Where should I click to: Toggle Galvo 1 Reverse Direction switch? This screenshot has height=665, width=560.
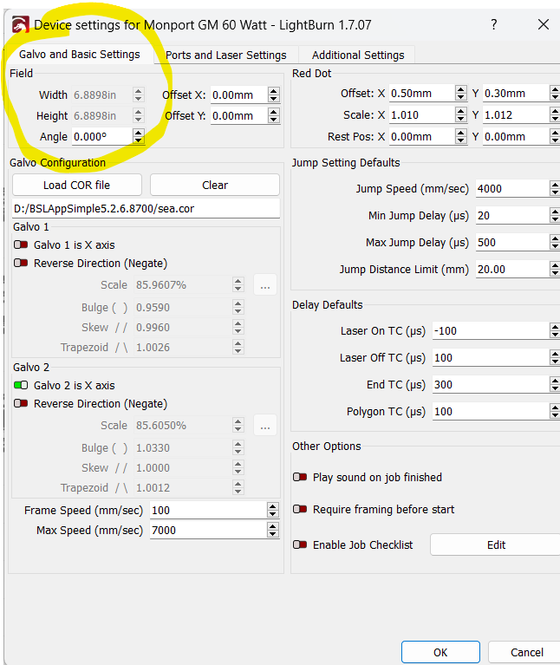21,263
